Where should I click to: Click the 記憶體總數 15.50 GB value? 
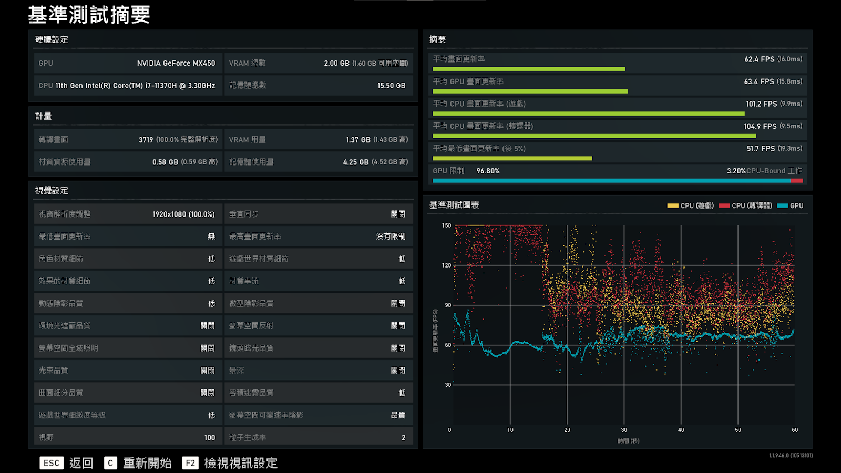pos(391,86)
